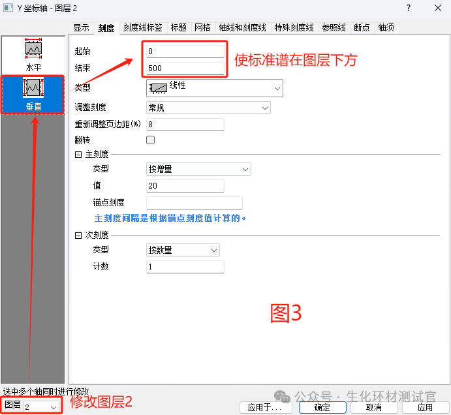Switch to the 参照线 tab
The width and height of the screenshot is (451, 415).
(334, 28)
